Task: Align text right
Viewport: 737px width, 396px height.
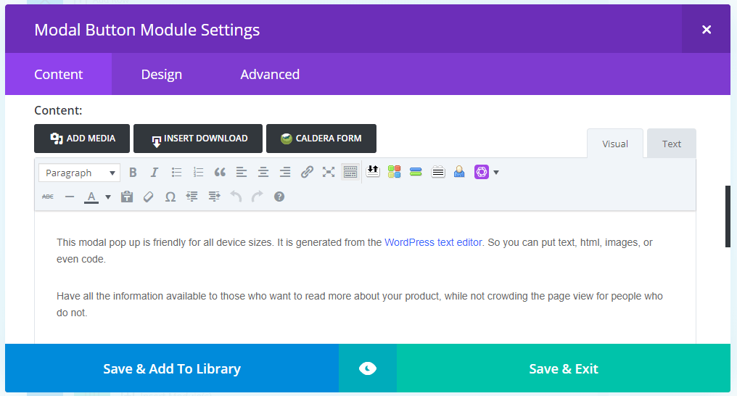Action: (x=285, y=173)
